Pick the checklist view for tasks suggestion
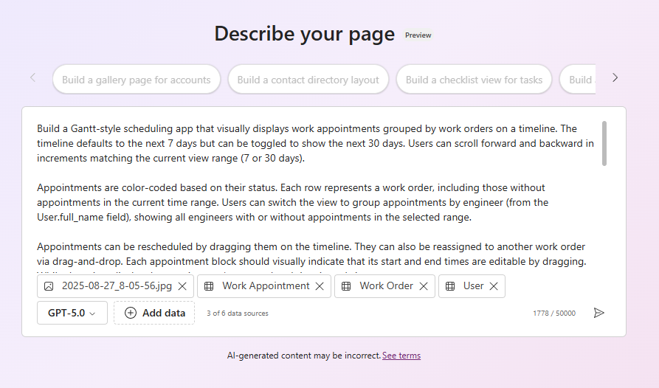 pos(474,80)
